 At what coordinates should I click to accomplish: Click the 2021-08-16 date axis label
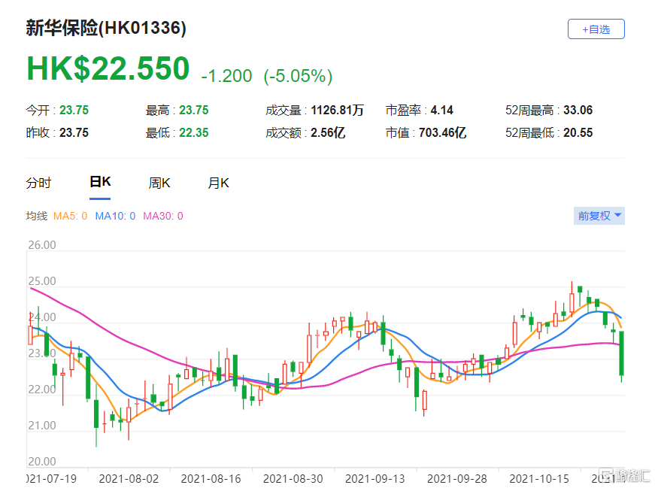pyautogui.click(x=211, y=479)
